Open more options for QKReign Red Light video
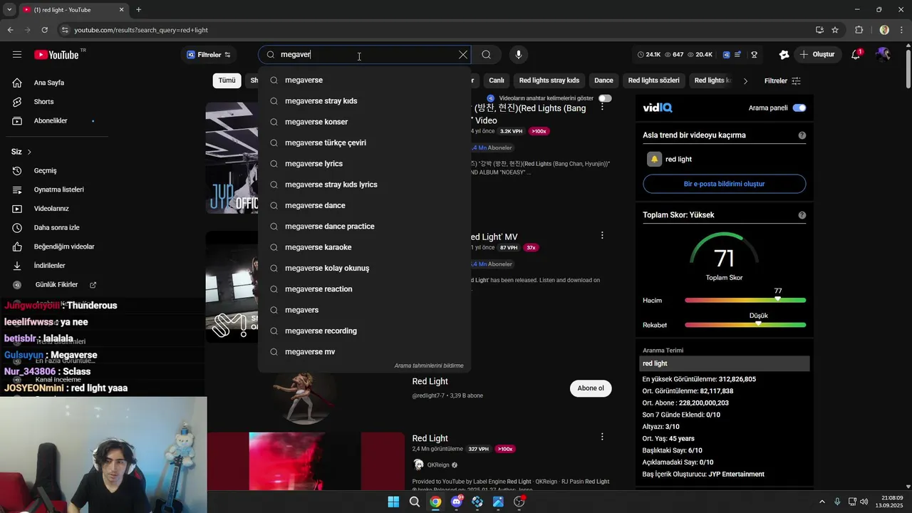 (x=602, y=437)
